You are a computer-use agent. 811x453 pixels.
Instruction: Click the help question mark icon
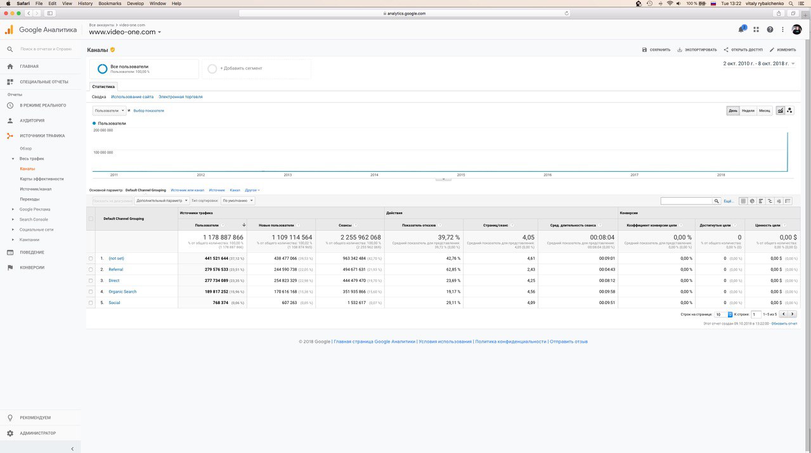click(x=770, y=29)
